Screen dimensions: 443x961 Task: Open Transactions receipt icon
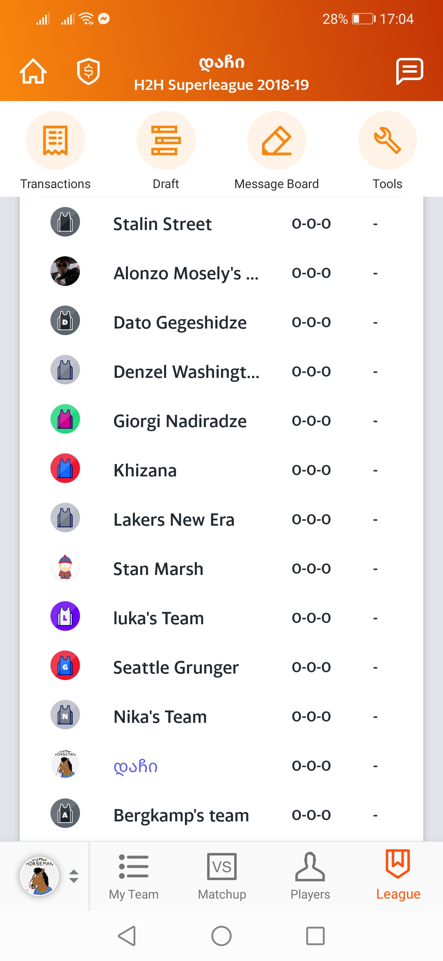click(55, 140)
